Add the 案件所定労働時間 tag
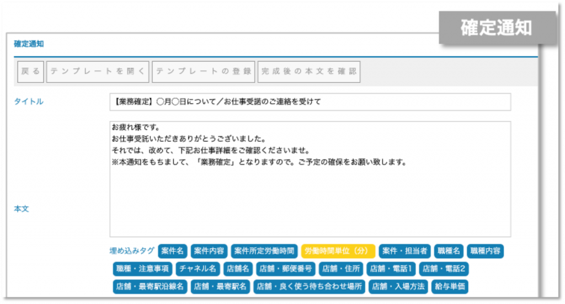The width and height of the screenshot is (565, 304). tap(264, 251)
